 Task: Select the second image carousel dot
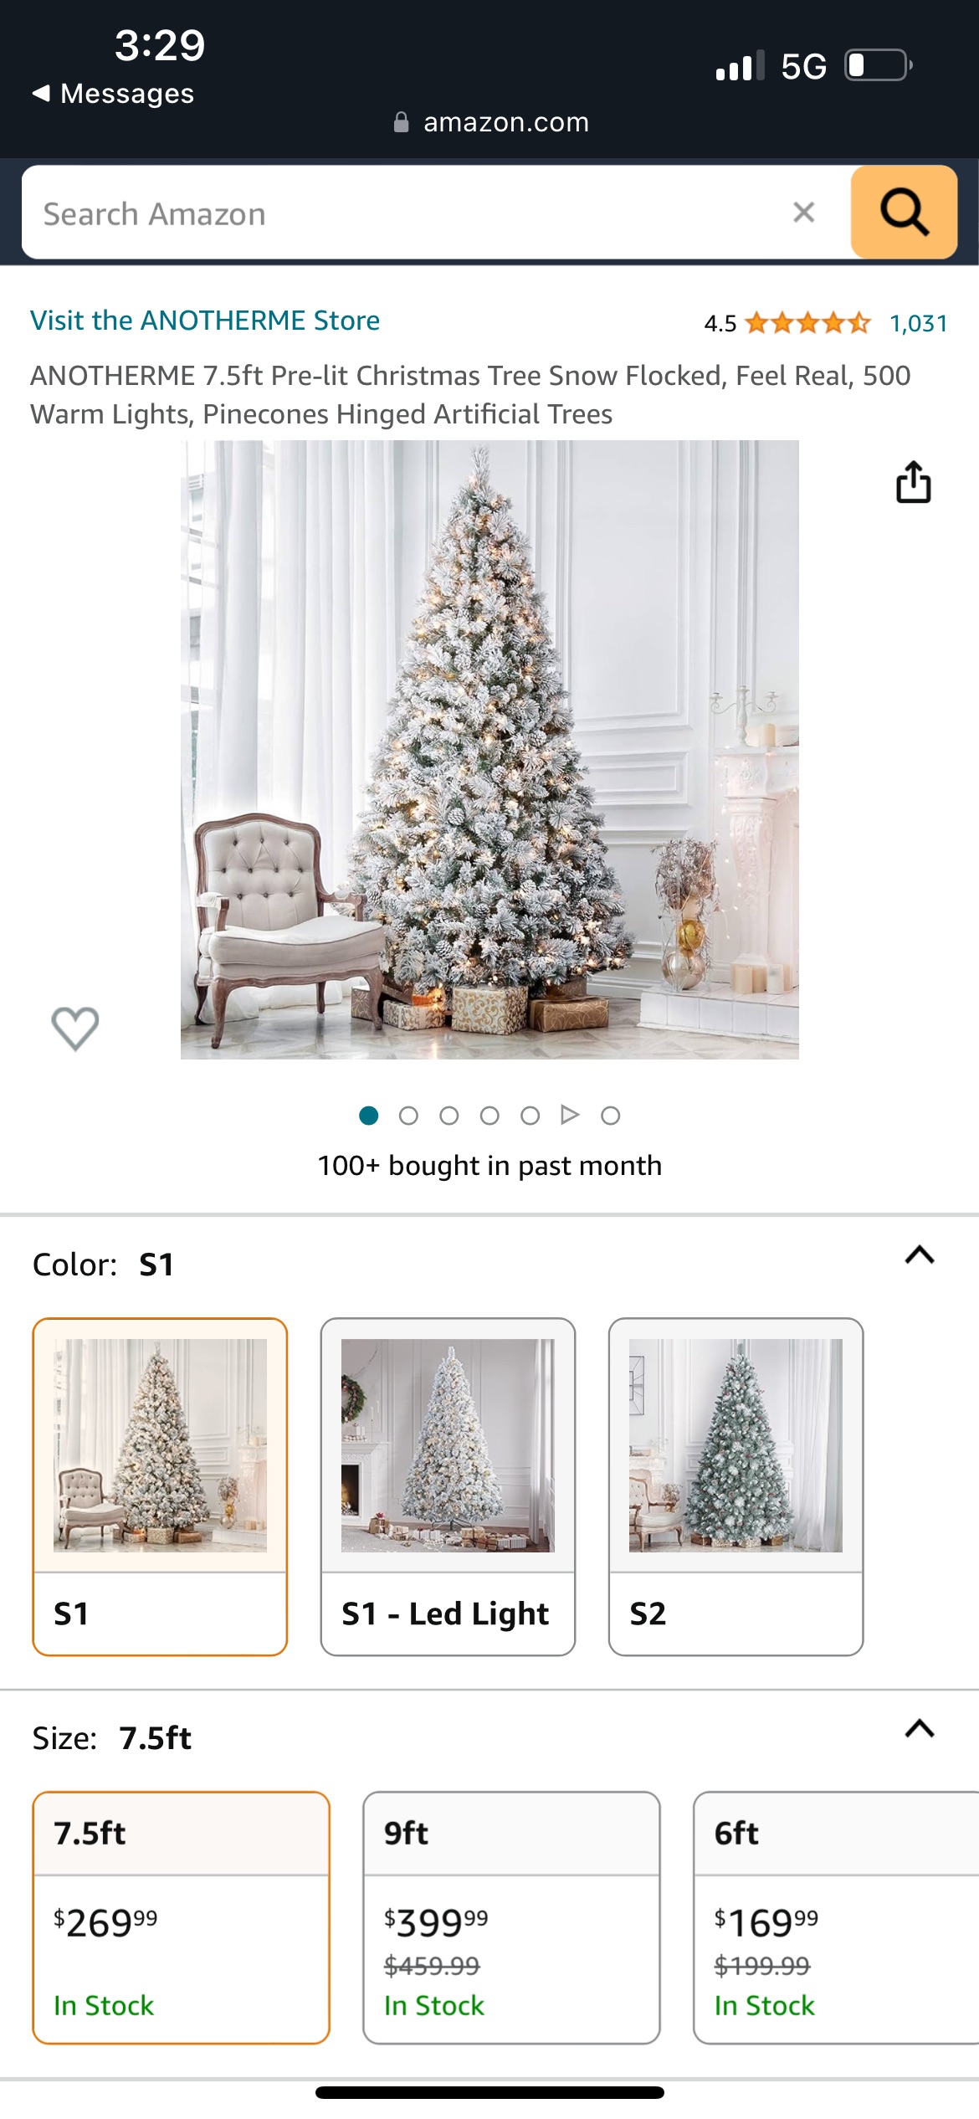pyautogui.click(x=408, y=1116)
